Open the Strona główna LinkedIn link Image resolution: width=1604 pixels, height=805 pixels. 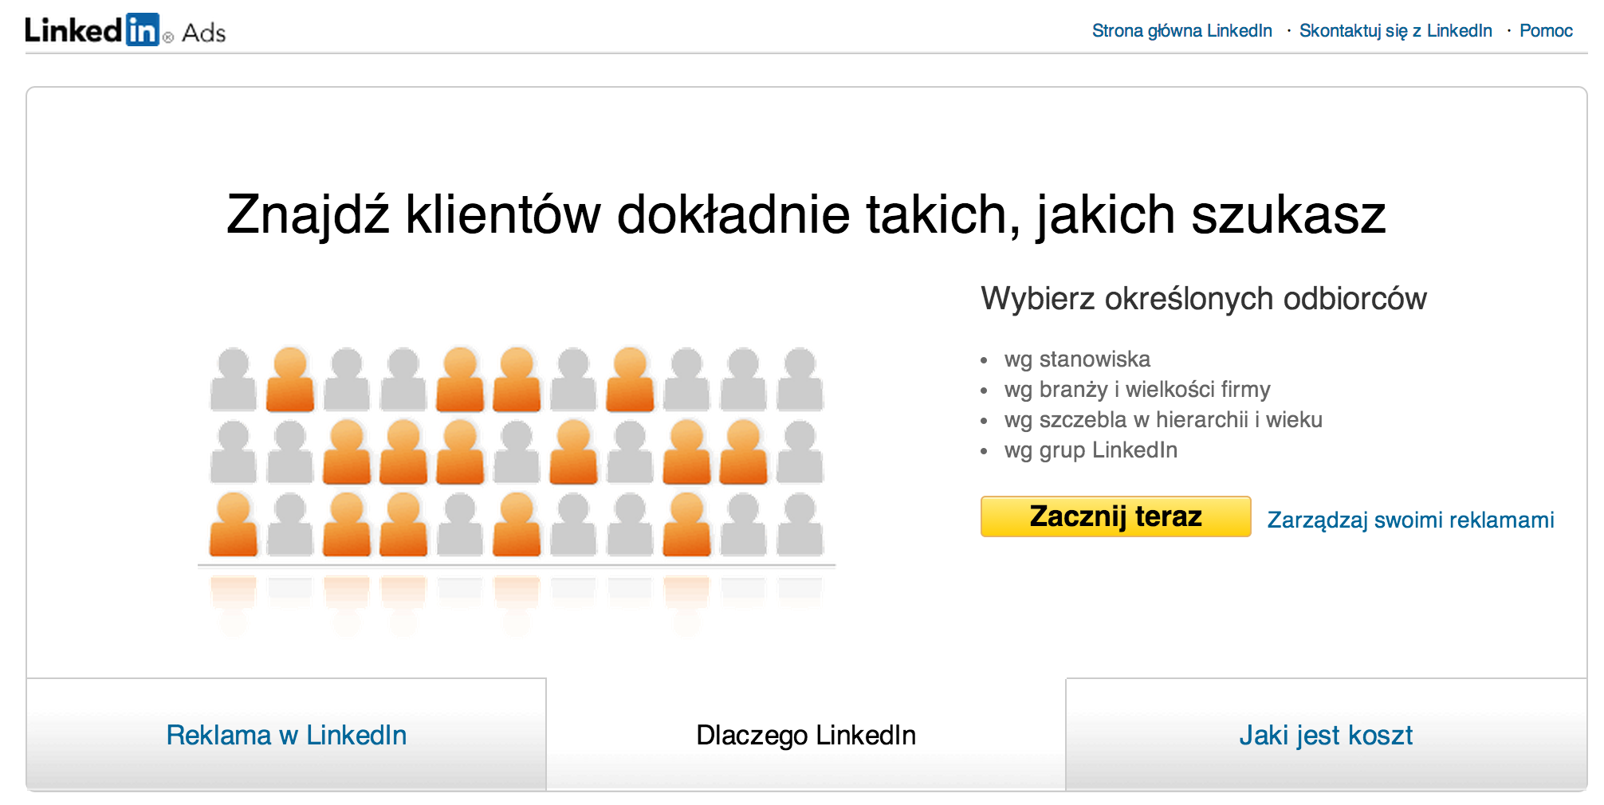tap(1181, 31)
